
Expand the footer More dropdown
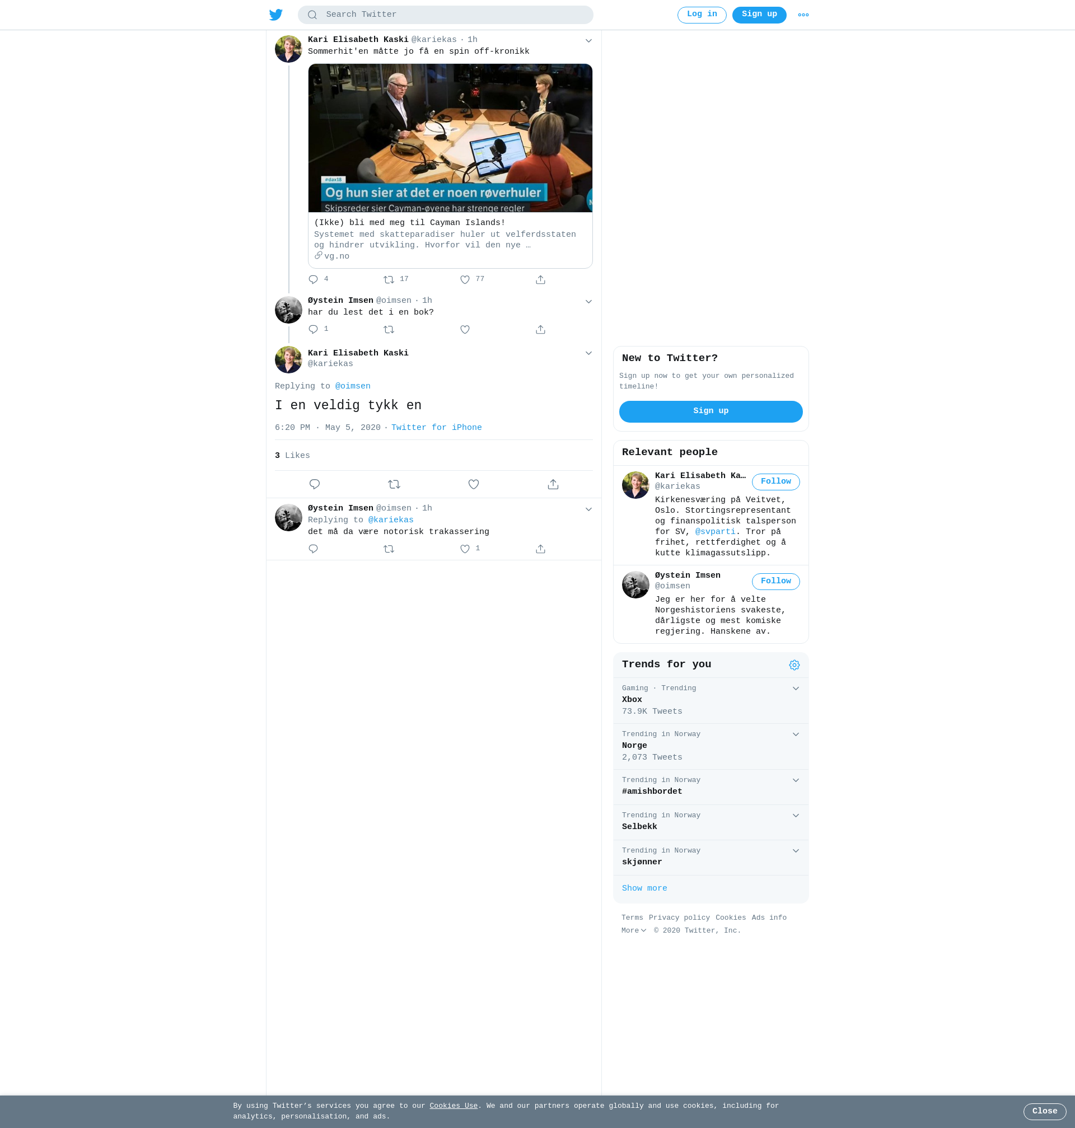[633, 930]
